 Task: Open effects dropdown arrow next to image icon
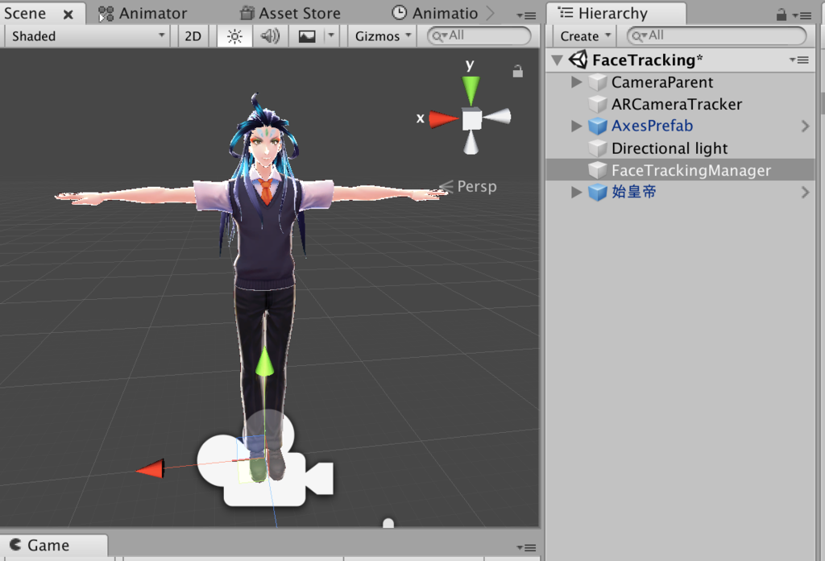pyautogui.click(x=331, y=35)
